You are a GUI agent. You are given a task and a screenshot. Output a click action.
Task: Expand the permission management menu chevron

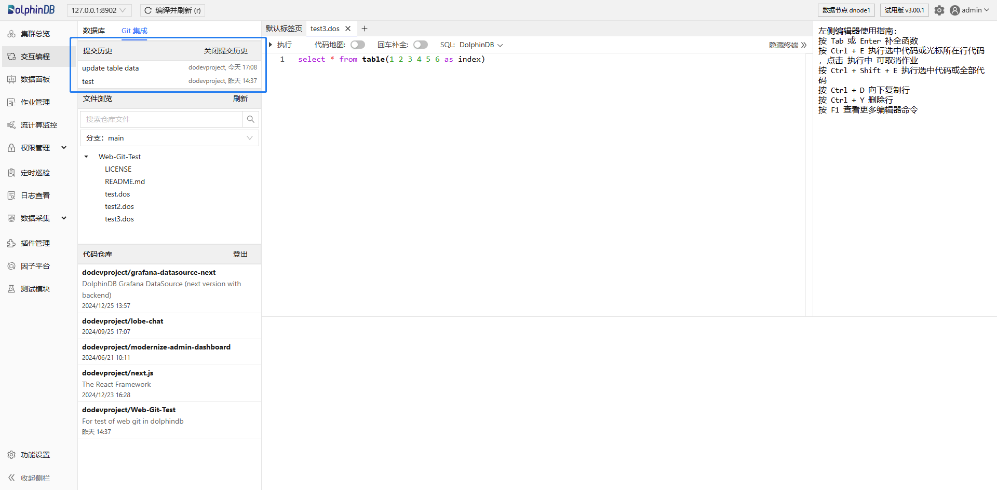click(64, 148)
